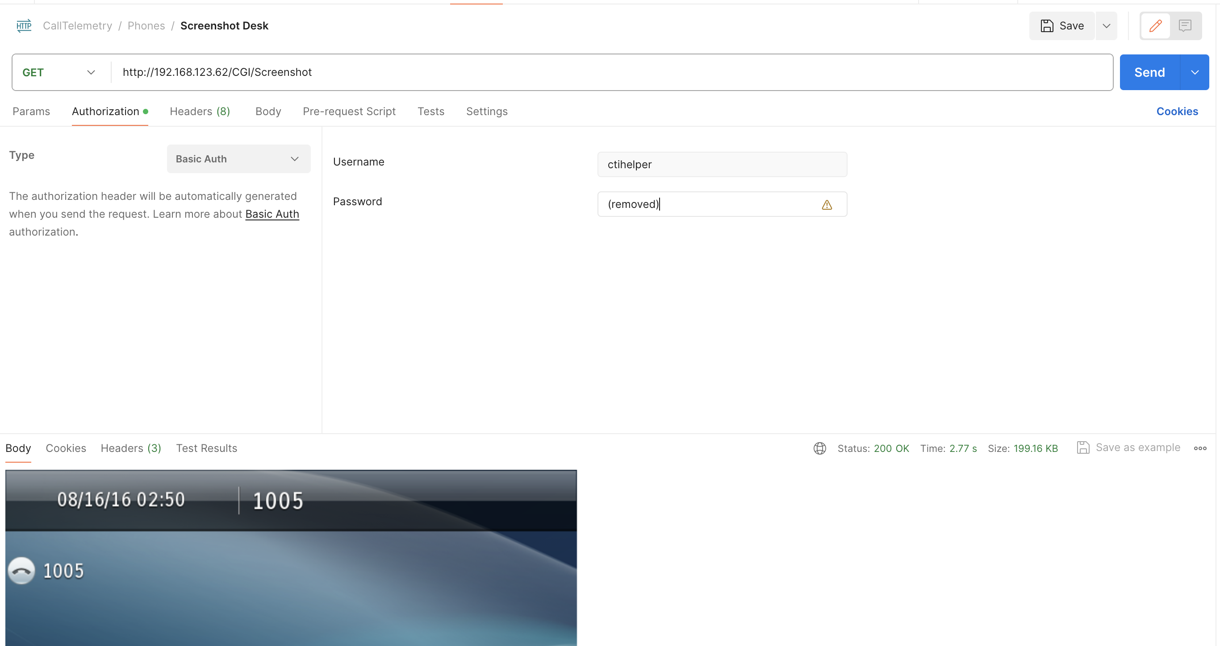Click the Pre-request Script tab
The width and height of the screenshot is (1220, 646).
tap(349, 111)
